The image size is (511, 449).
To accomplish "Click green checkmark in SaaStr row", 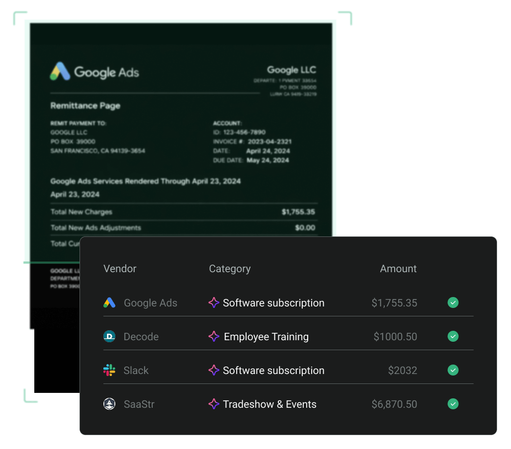I will [x=453, y=404].
